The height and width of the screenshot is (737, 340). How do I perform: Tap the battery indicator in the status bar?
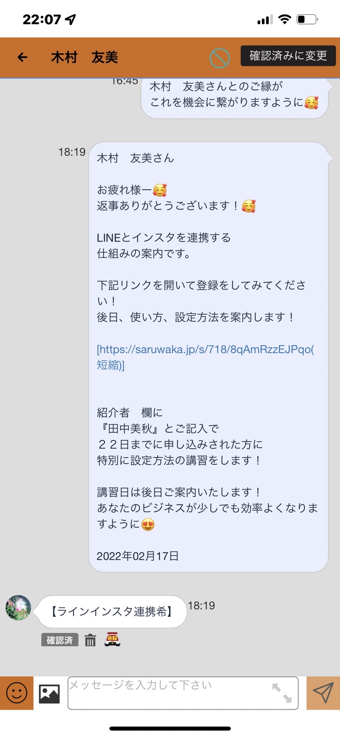tap(308, 19)
